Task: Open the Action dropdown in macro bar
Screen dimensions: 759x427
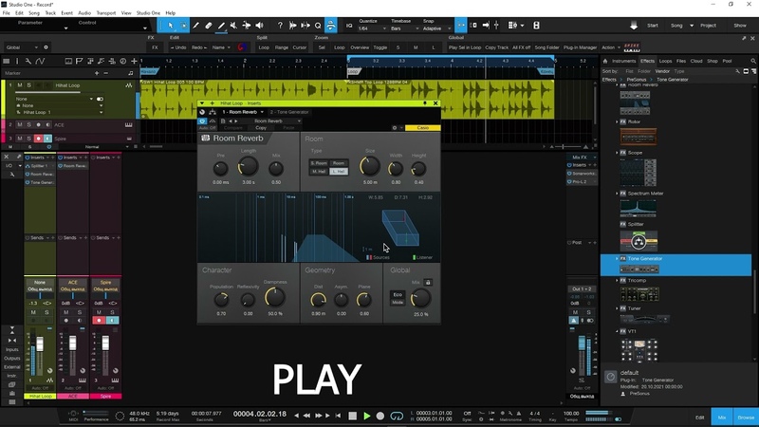Action: click(x=610, y=47)
